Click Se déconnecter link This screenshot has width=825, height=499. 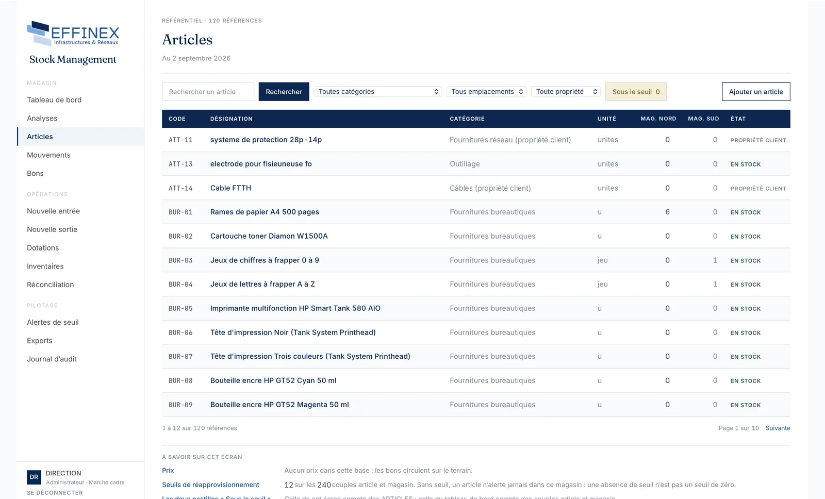tap(55, 493)
